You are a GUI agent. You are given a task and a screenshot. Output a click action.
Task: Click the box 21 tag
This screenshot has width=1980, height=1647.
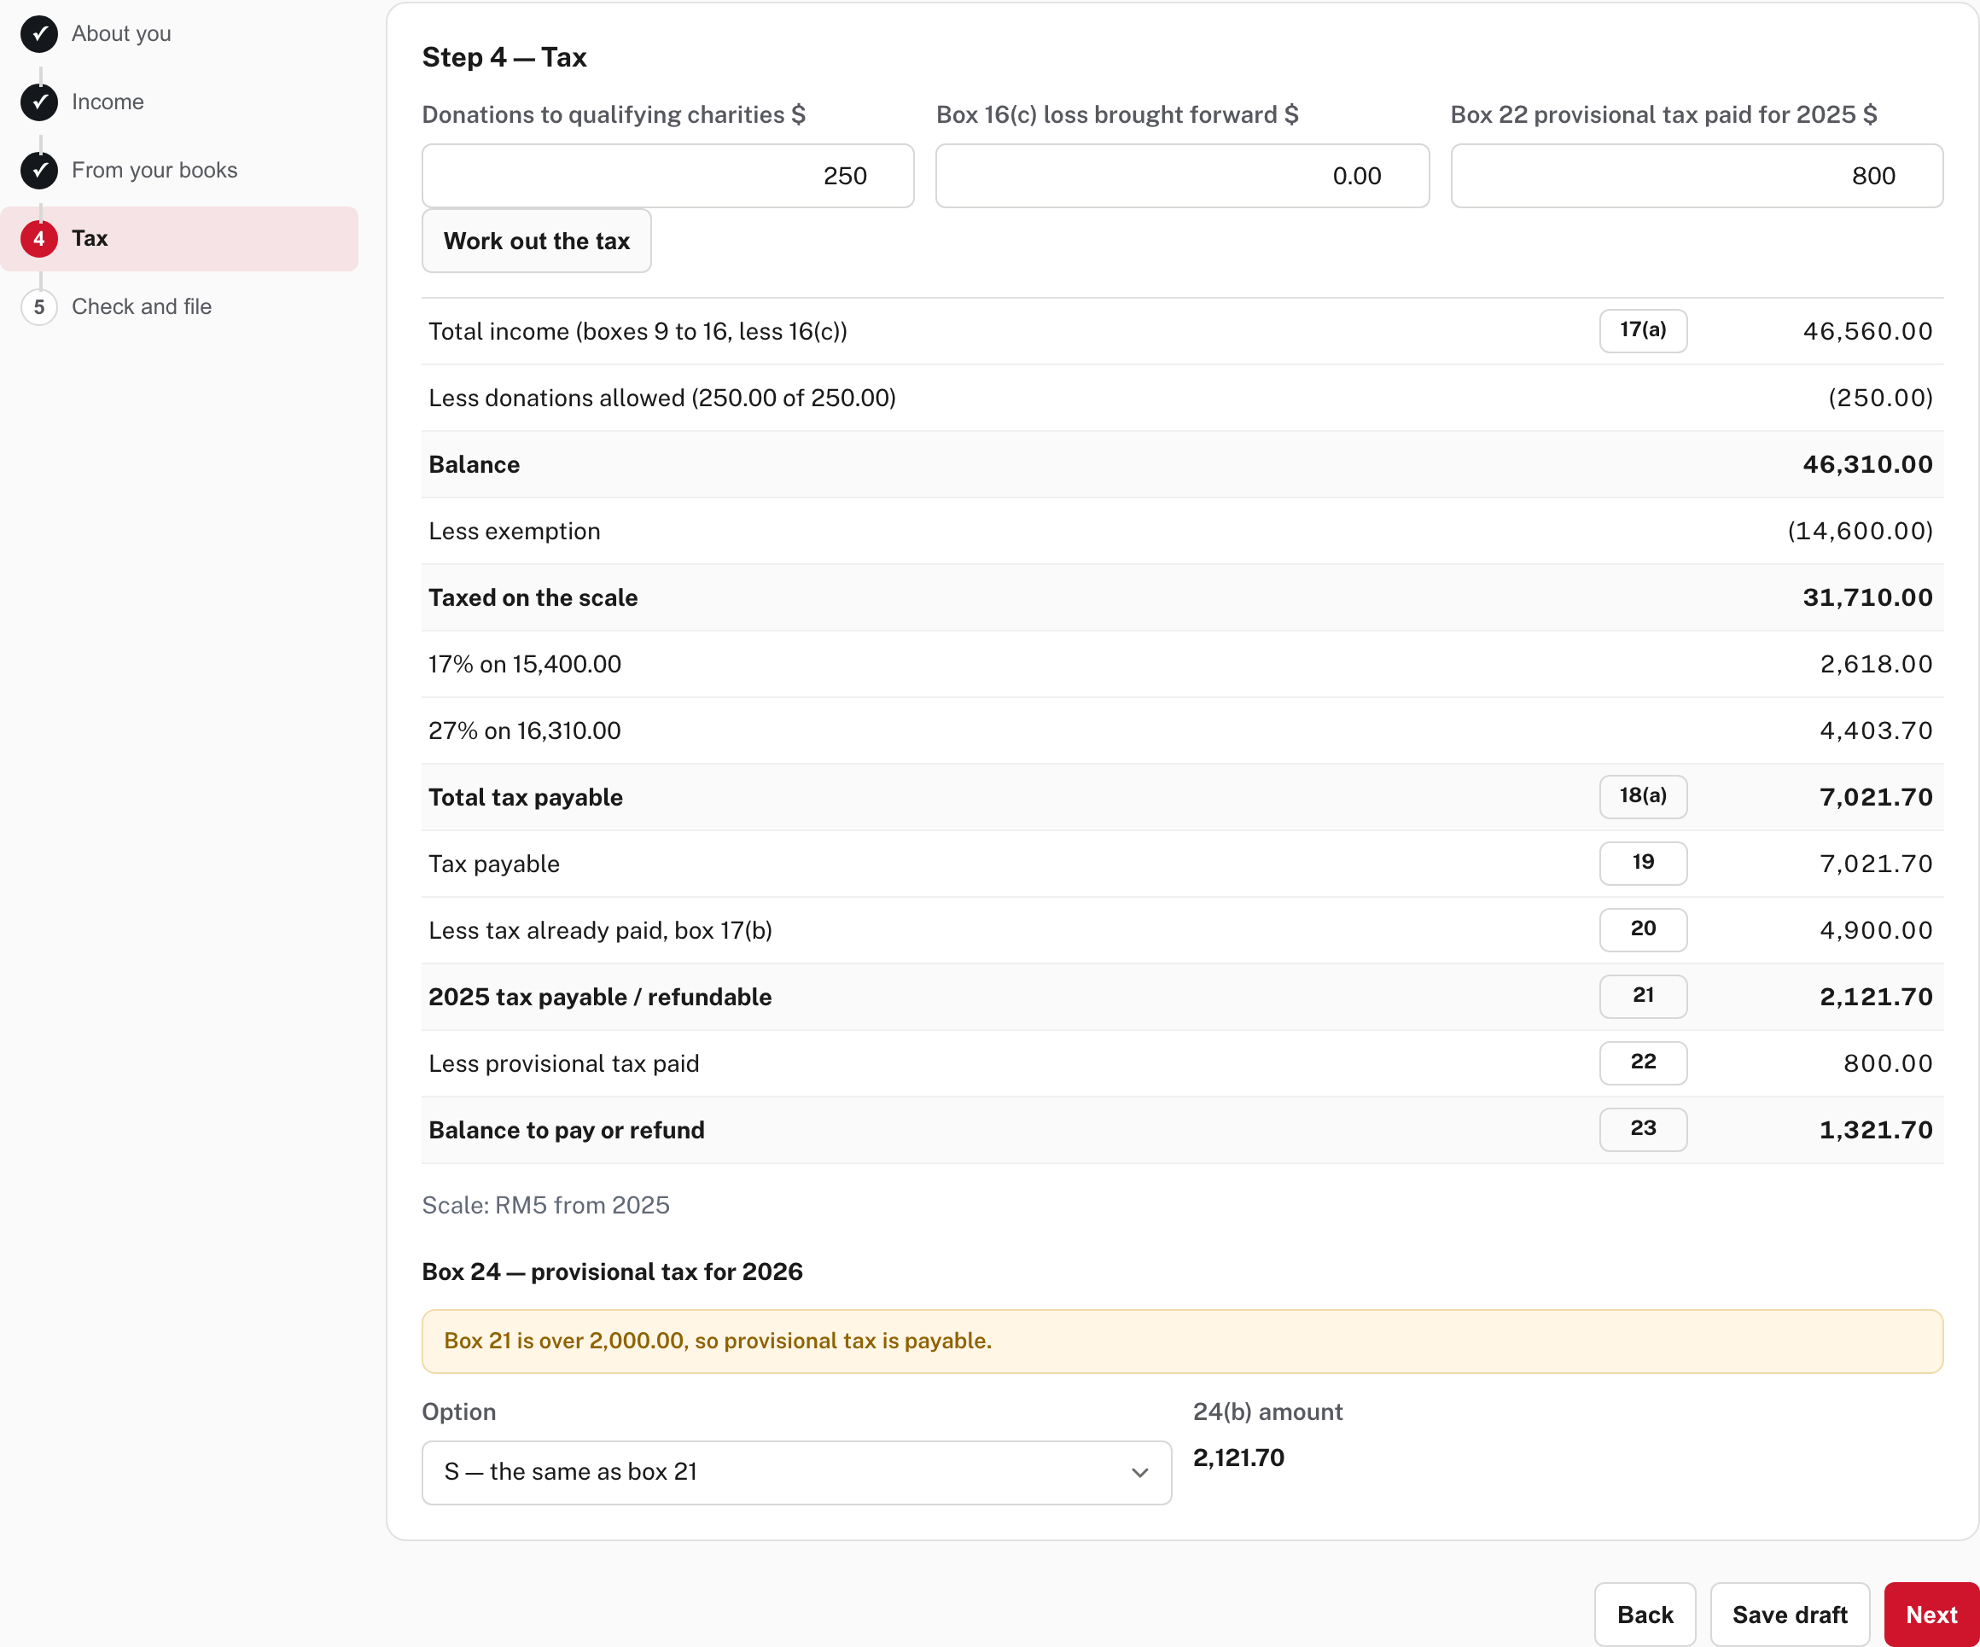1642,997
